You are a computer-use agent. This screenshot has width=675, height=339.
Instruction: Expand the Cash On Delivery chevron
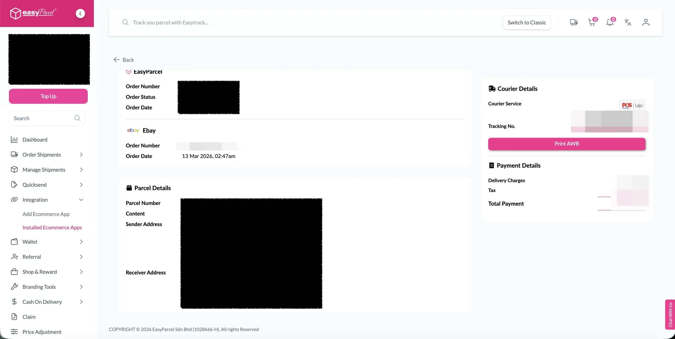(81, 302)
